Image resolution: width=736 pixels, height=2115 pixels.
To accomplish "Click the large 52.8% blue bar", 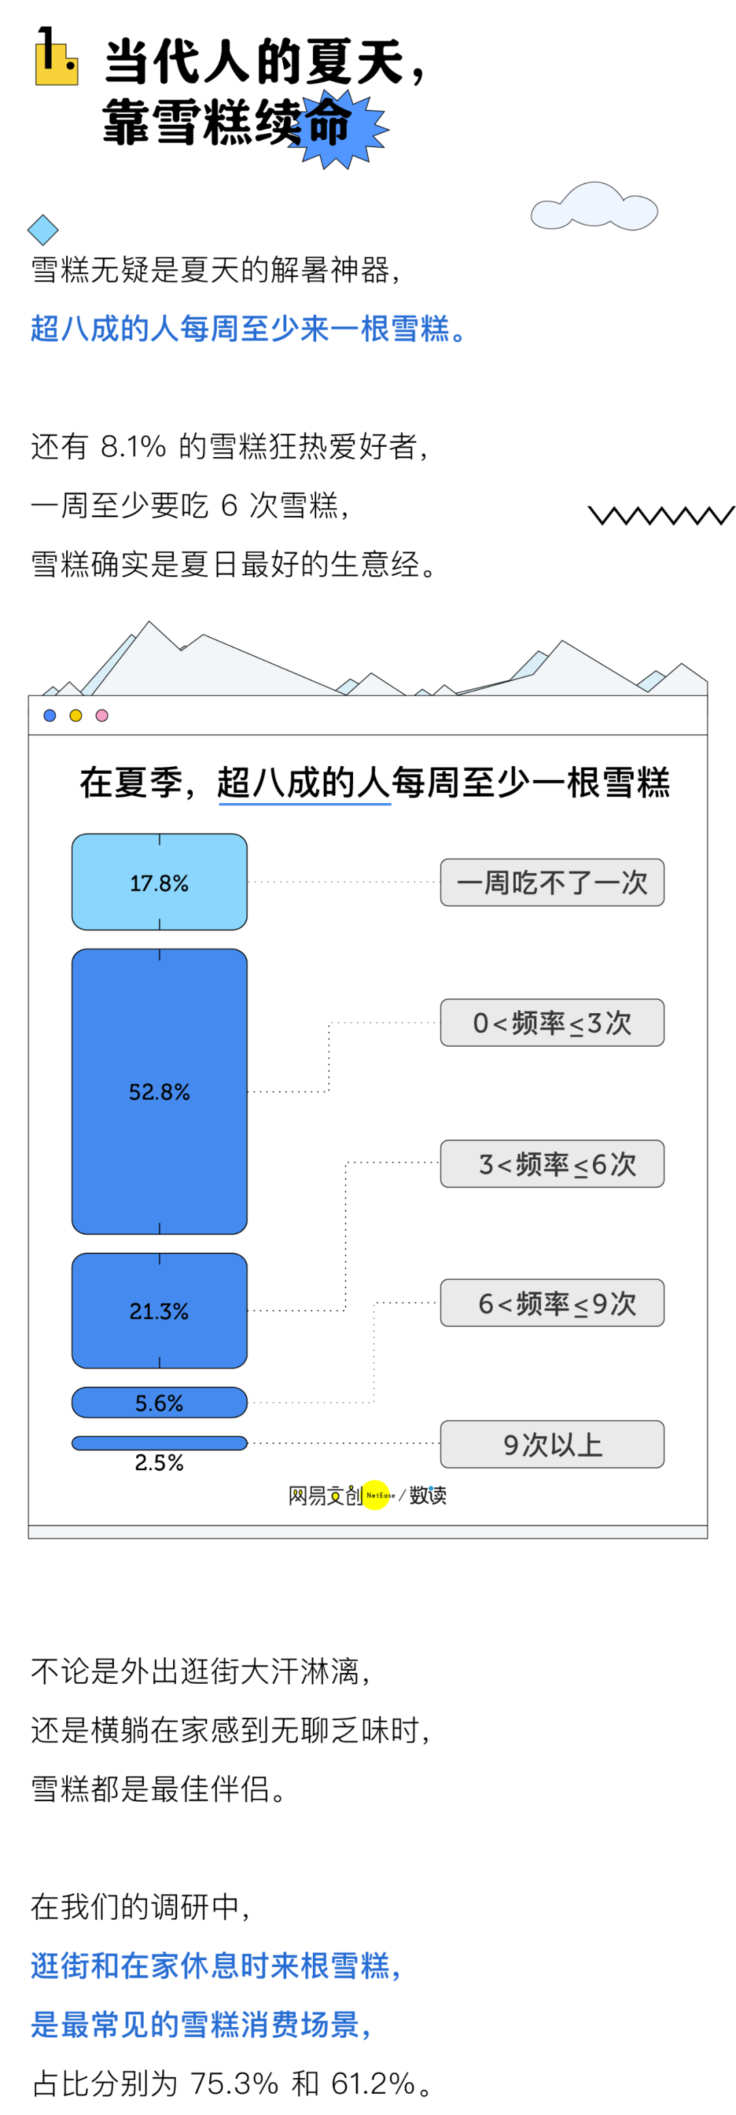I will [159, 1091].
